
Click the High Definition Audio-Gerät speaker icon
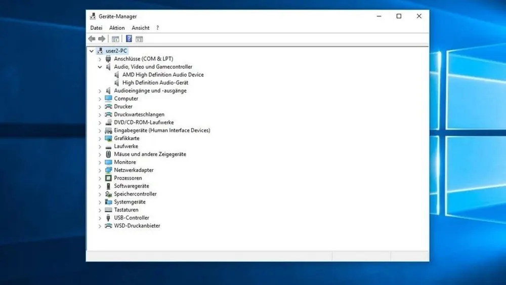(x=117, y=83)
